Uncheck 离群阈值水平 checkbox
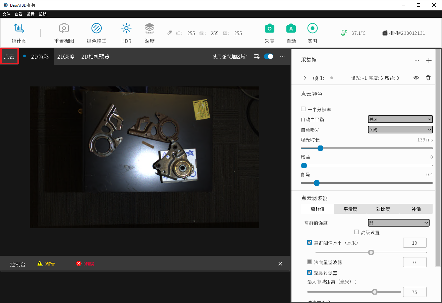Image resolution: width=442 pixels, height=303 pixels. tap(310, 242)
